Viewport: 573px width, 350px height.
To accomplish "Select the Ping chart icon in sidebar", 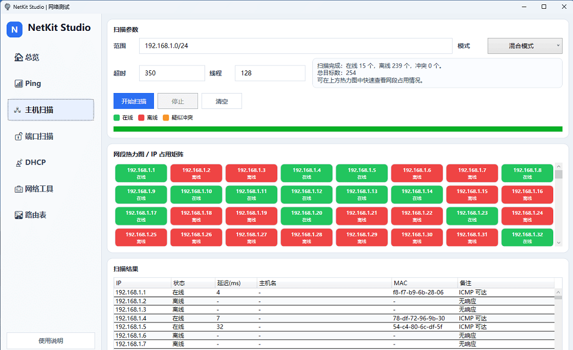I will click(x=19, y=84).
